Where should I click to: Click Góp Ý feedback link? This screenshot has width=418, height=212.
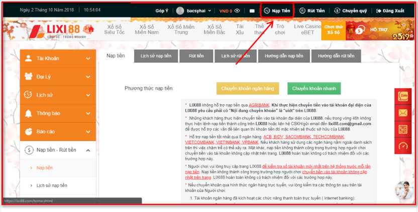click(x=162, y=11)
